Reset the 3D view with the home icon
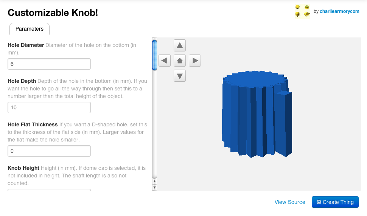The width and height of the screenshot is (367, 216). point(180,61)
